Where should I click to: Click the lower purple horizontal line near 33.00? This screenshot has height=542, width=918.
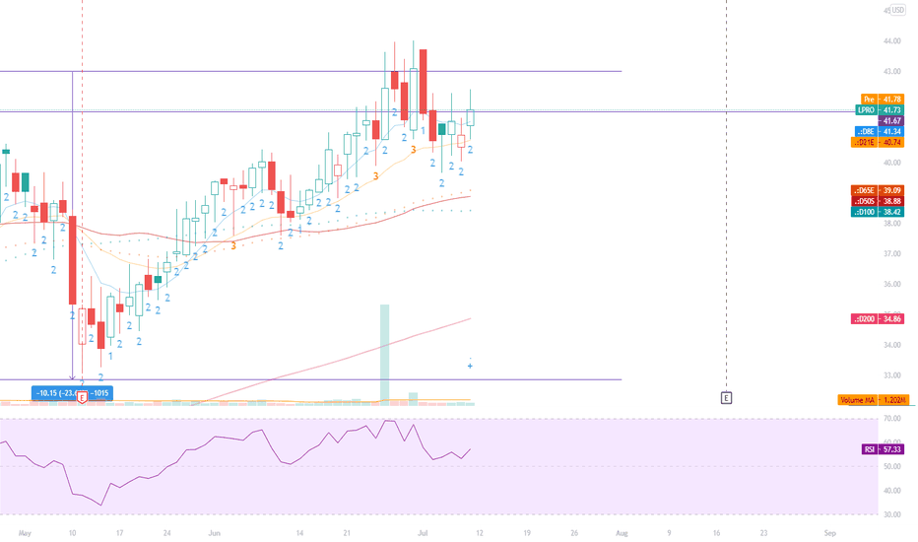pyautogui.click(x=310, y=379)
